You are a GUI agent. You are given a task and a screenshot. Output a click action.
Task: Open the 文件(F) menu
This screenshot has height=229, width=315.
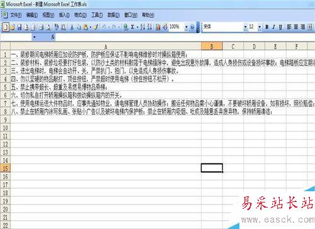coord(16,15)
